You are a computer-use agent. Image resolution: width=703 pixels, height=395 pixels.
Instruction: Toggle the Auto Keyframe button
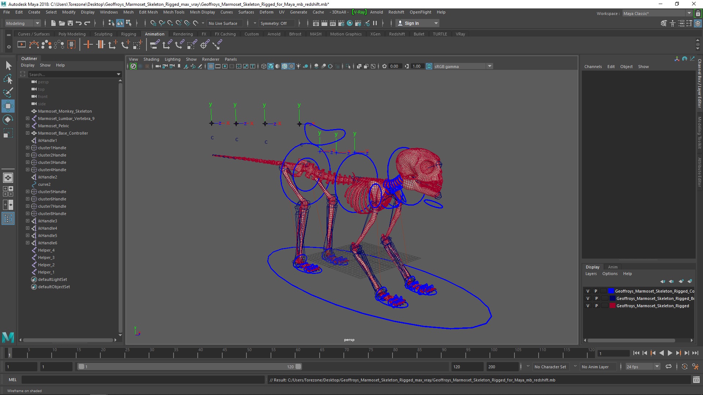click(x=685, y=366)
